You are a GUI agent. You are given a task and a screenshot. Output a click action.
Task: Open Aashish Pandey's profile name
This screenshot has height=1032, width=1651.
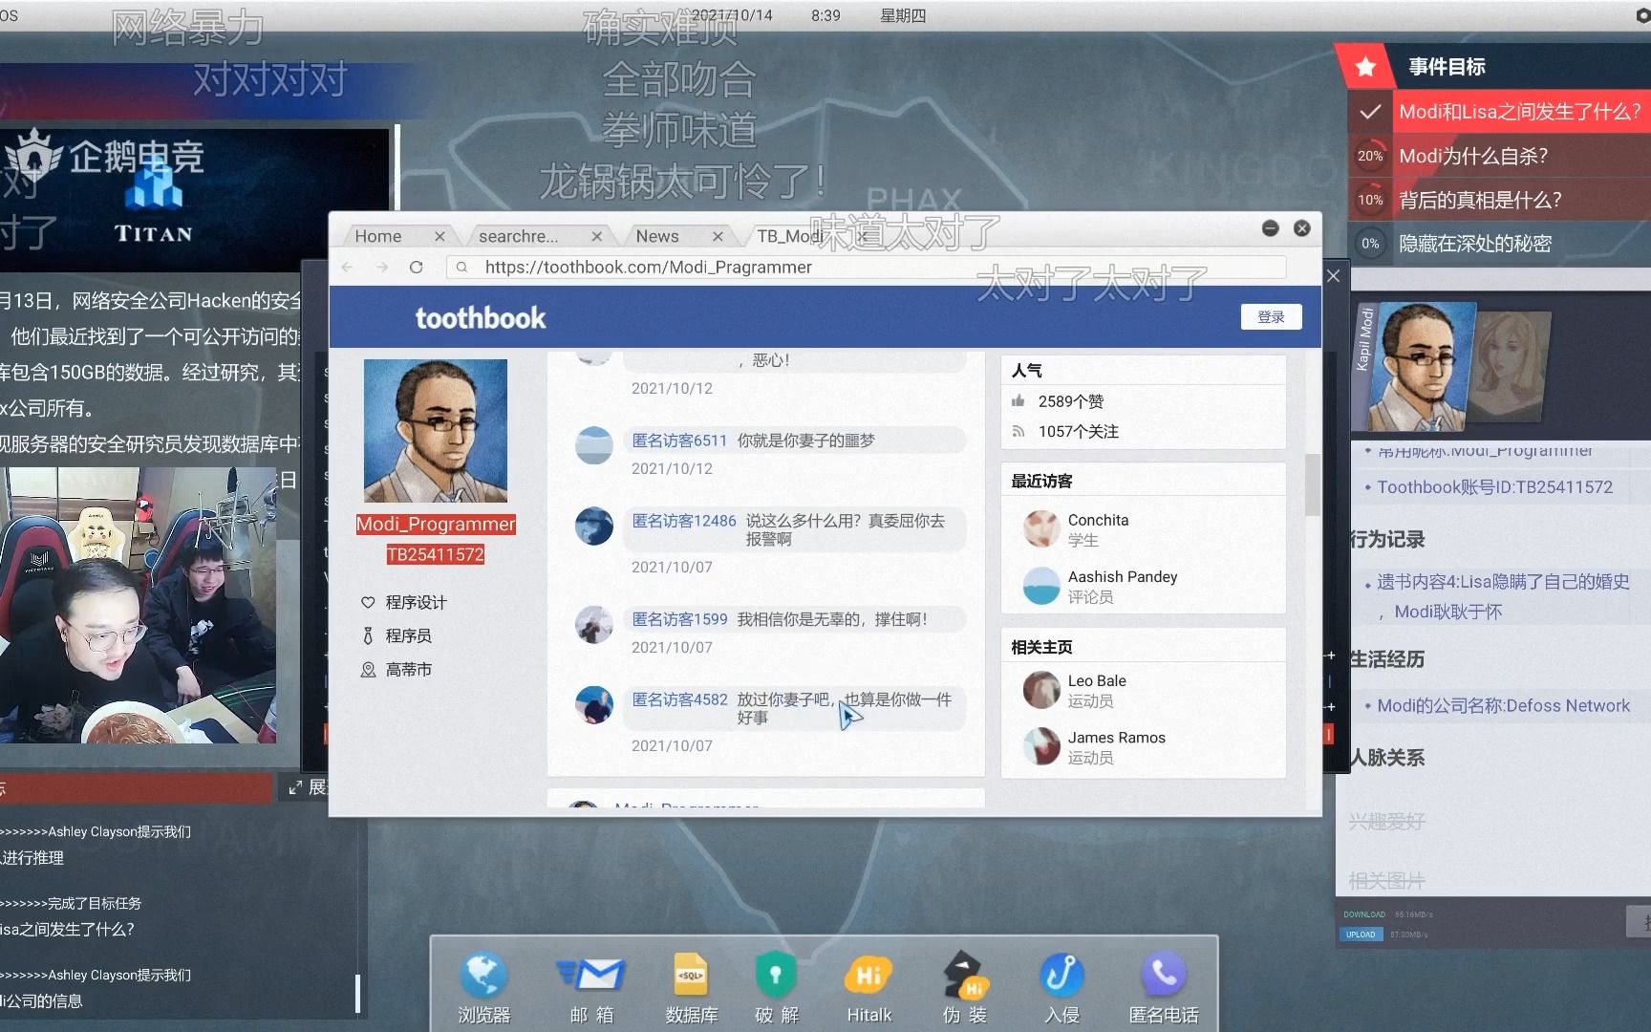[x=1123, y=576]
